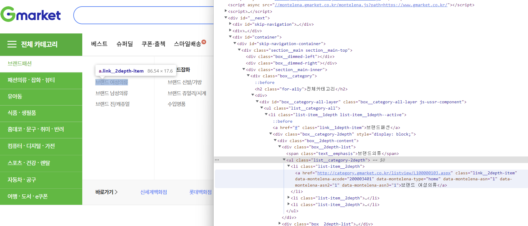Expand the collapsed script element

point(226,11)
